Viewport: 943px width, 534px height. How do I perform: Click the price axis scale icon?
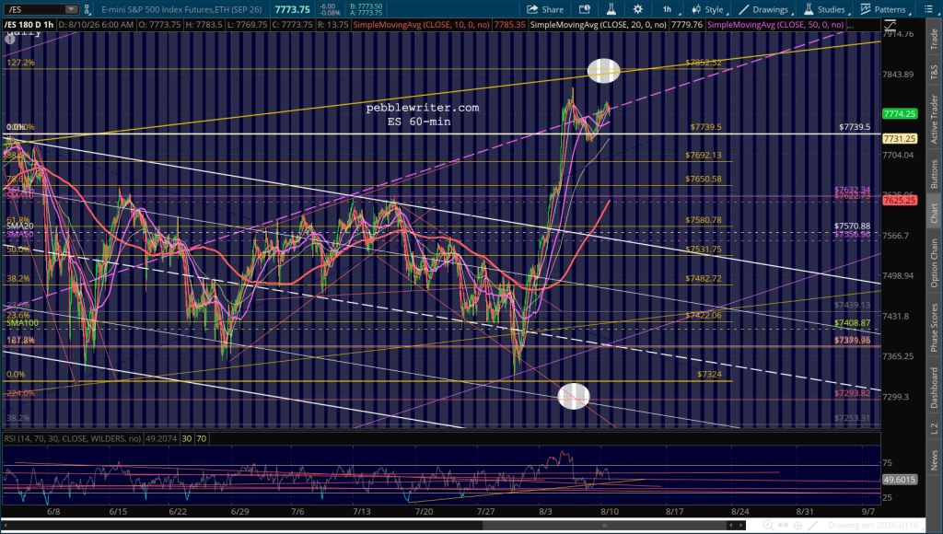click(890, 26)
